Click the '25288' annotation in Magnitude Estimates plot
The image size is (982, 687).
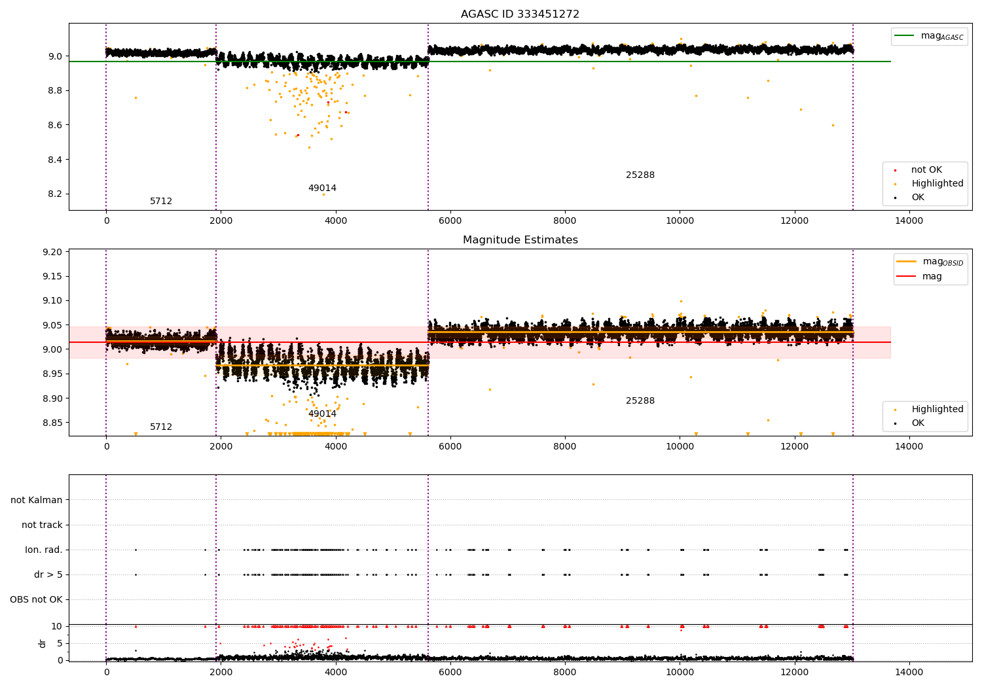[640, 401]
